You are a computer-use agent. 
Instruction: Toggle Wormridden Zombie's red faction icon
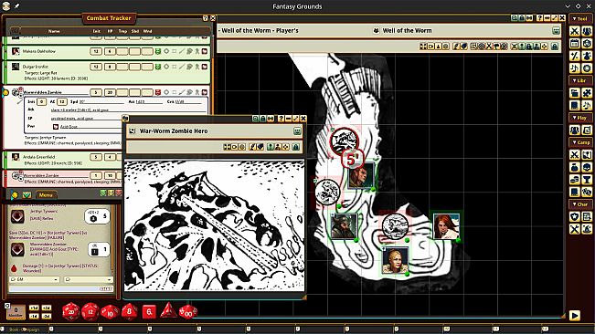(x=158, y=92)
